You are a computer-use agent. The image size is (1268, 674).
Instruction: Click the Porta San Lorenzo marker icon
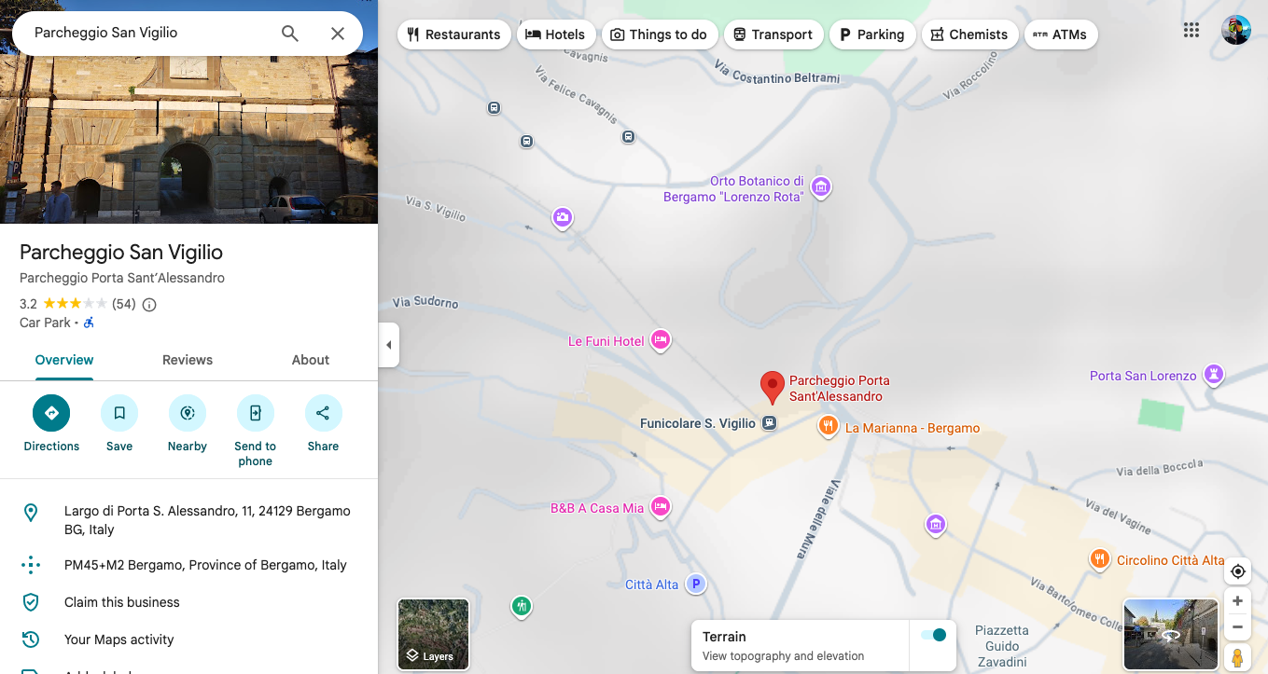tap(1213, 375)
